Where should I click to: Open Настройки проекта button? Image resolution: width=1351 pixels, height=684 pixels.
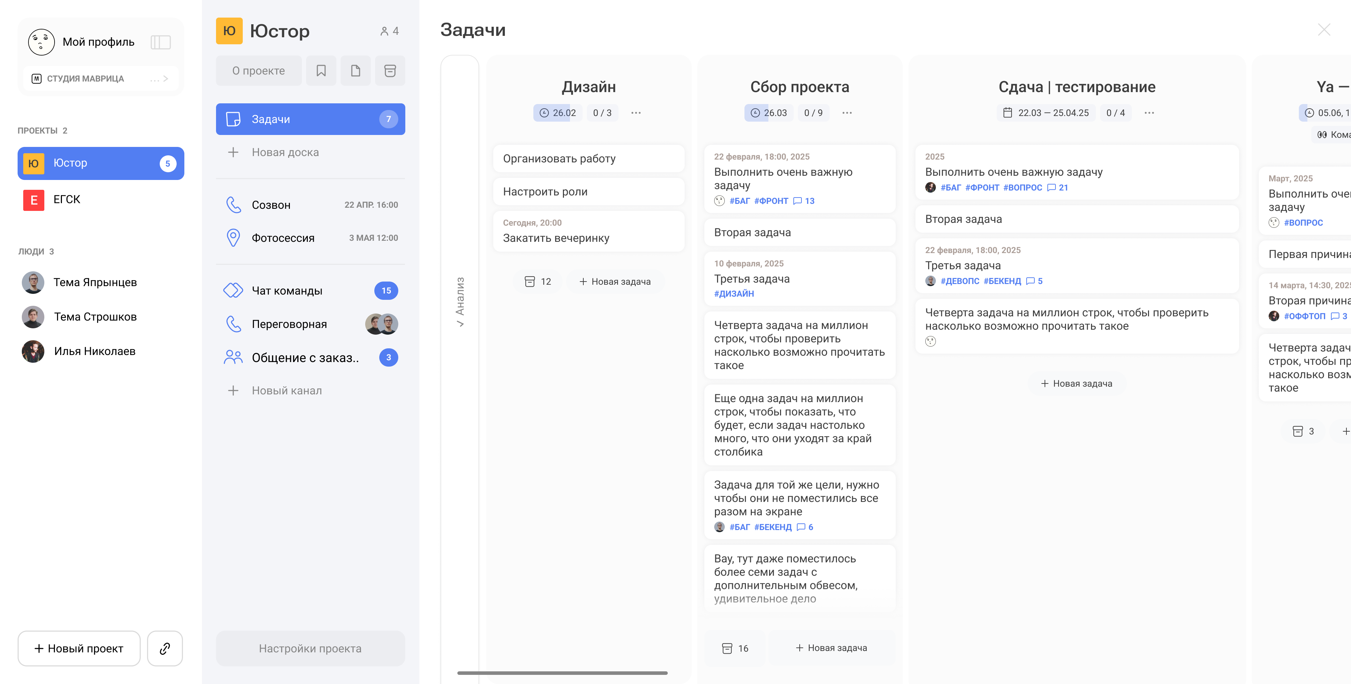pyautogui.click(x=310, y=648)
